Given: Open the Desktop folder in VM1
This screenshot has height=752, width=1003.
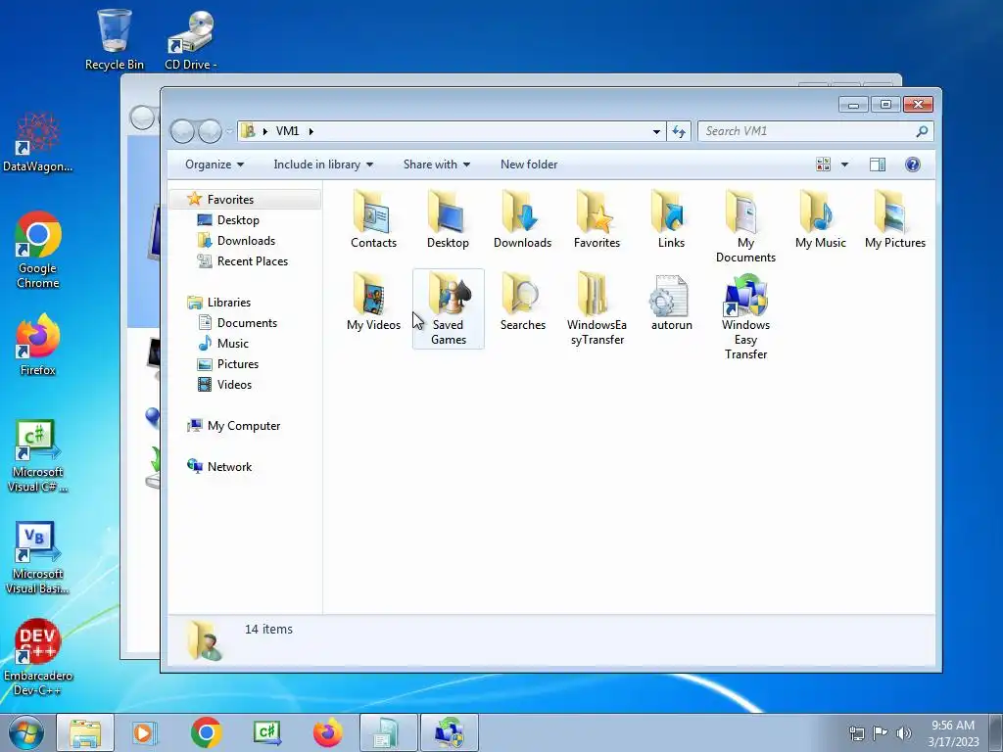Looking at the screenshot, I should click(448, 218).
